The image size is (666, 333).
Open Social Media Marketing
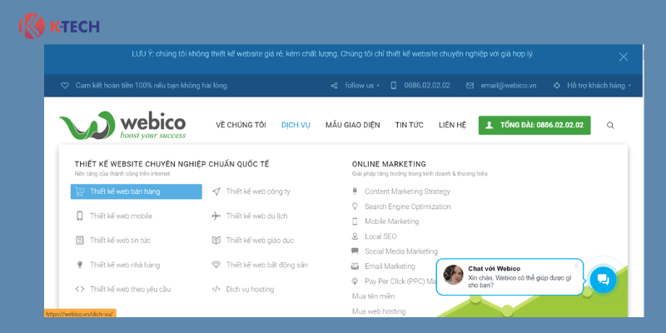pyautogui.click(x=401, y=251)
